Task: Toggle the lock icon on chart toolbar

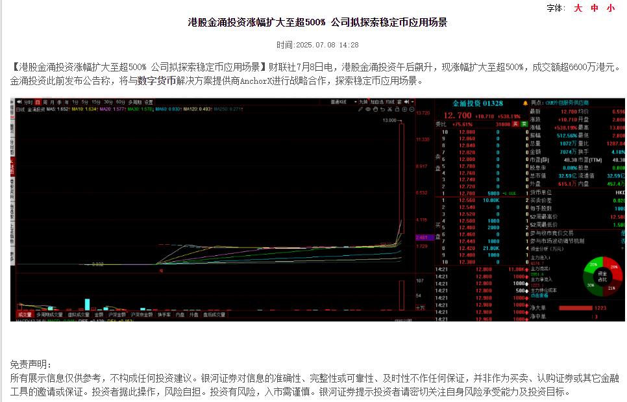Action: 397,109
